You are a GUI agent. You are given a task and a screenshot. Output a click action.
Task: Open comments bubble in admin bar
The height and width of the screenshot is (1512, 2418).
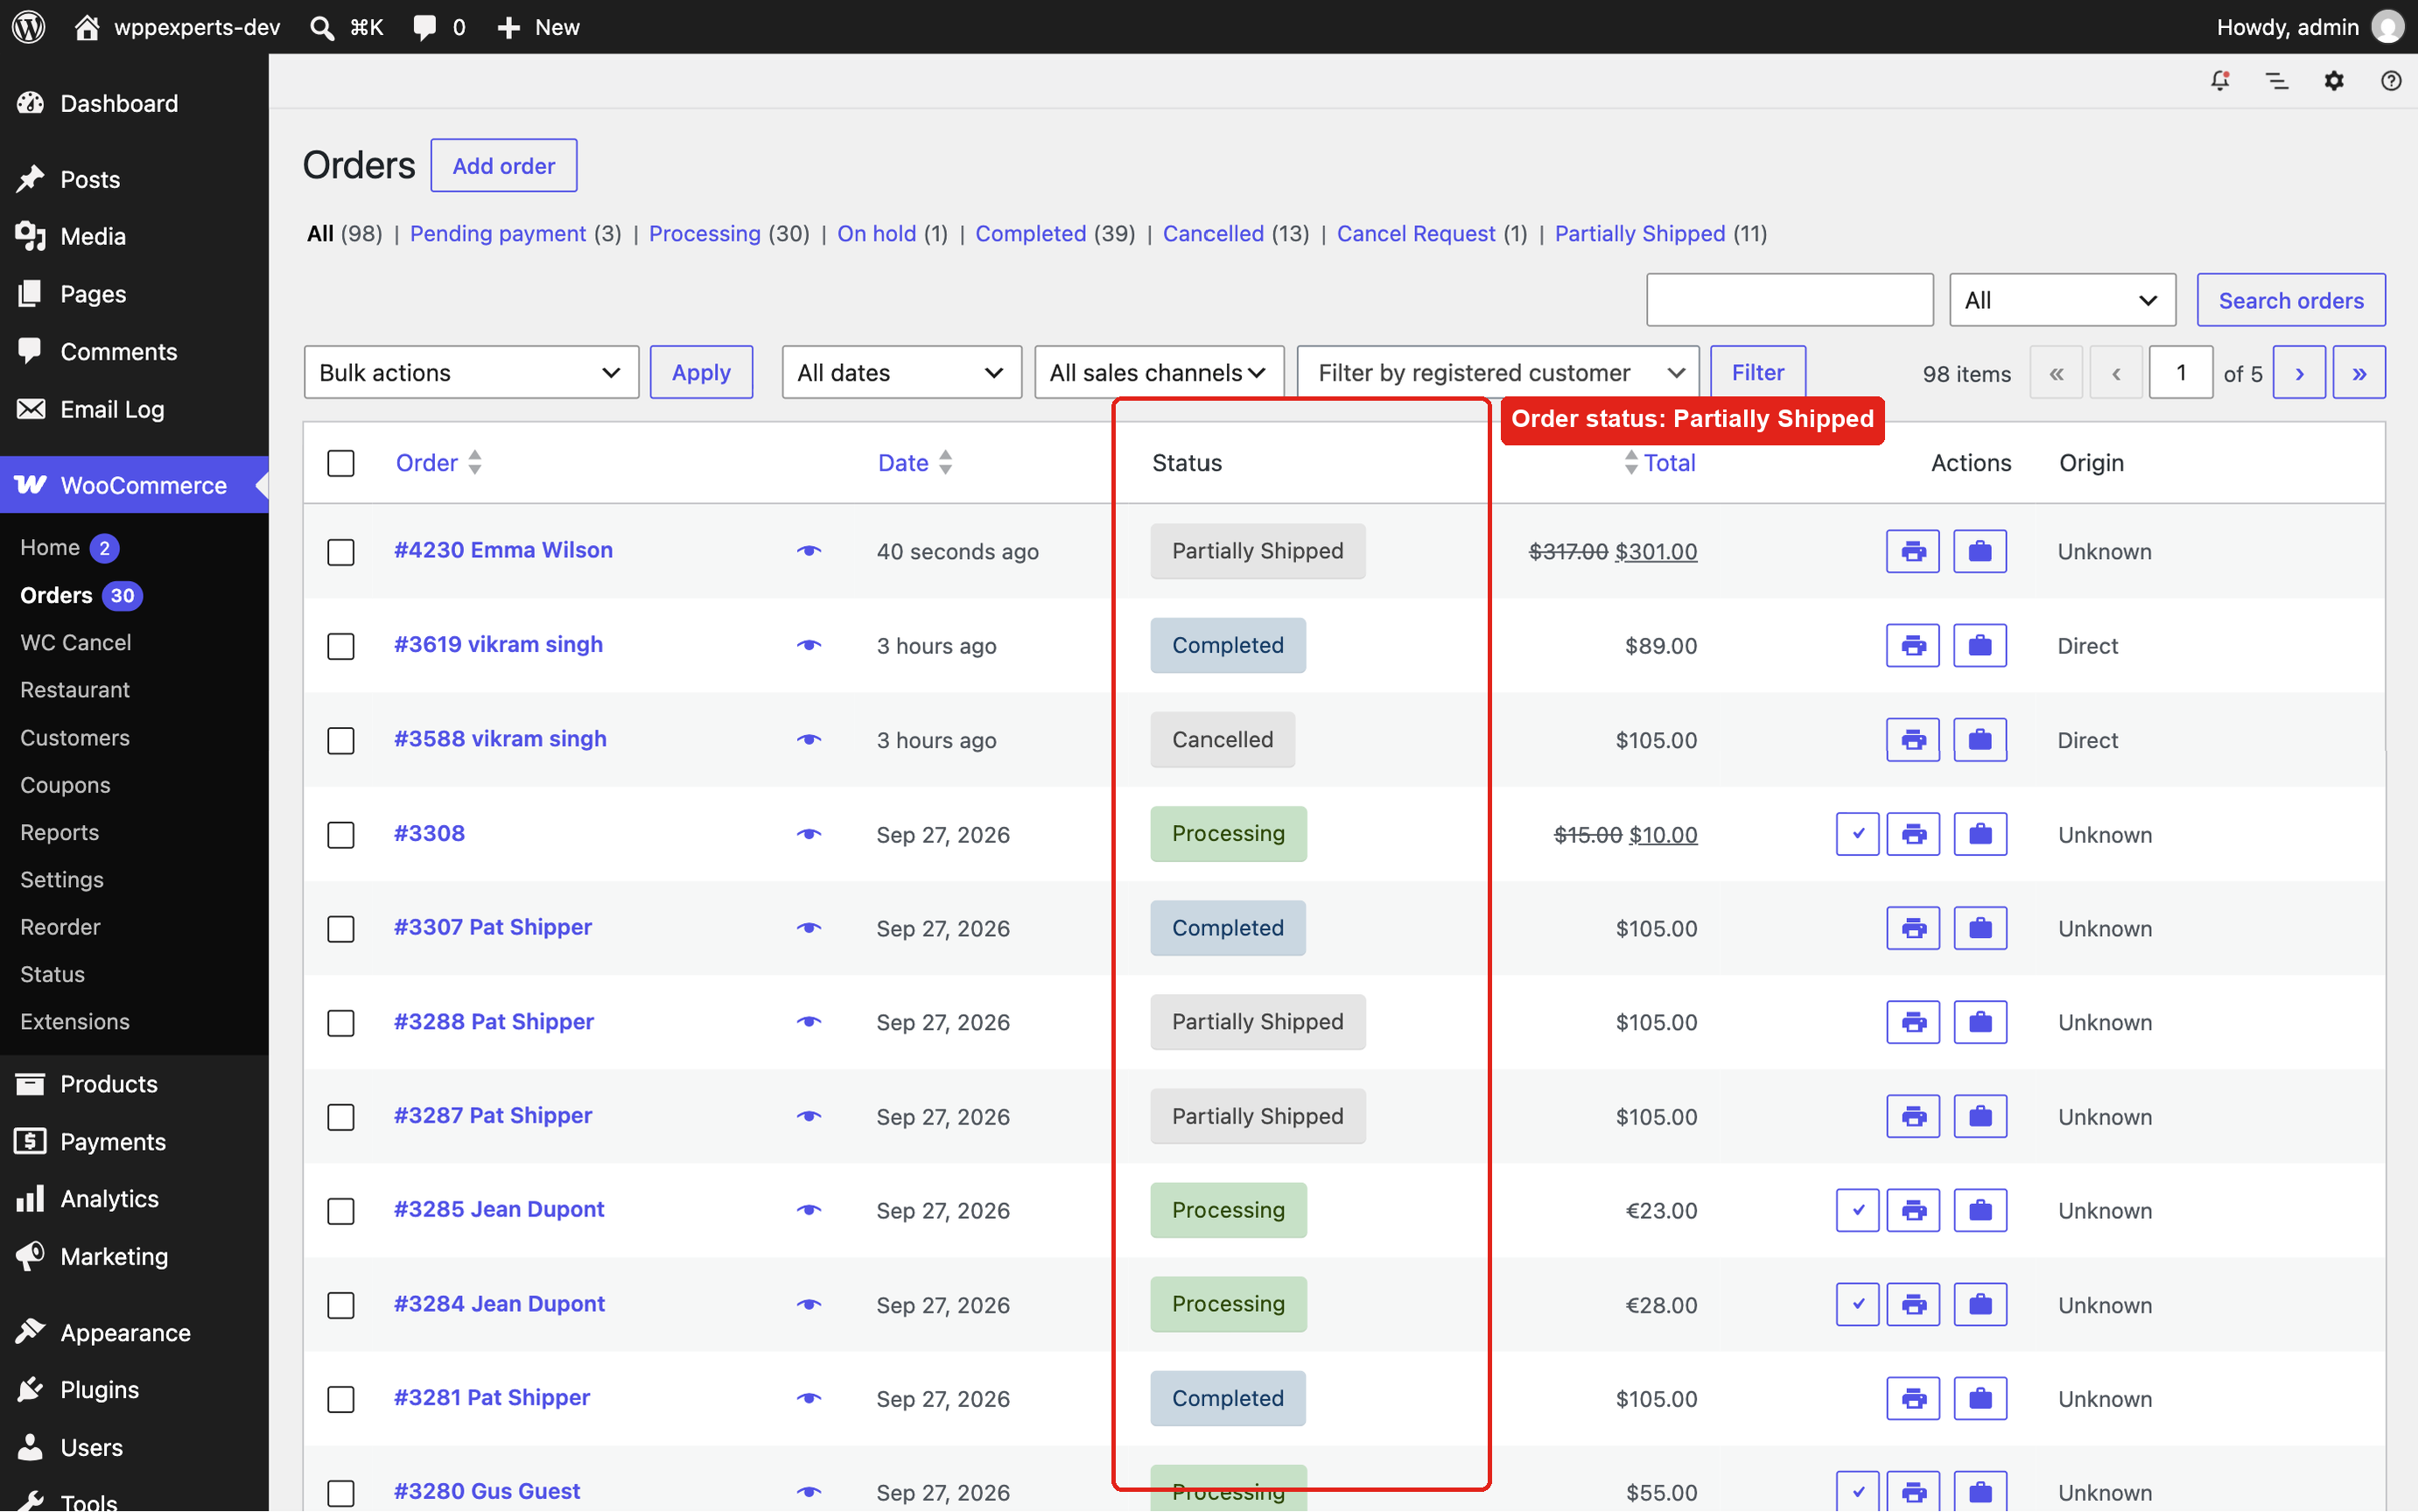(x=439, y=27)
